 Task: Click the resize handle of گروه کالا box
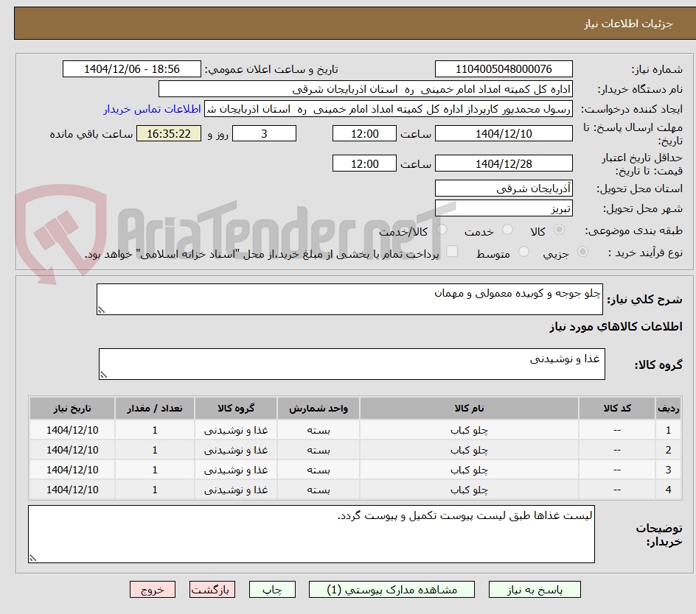pyautogui.click(x=103, y=375)
